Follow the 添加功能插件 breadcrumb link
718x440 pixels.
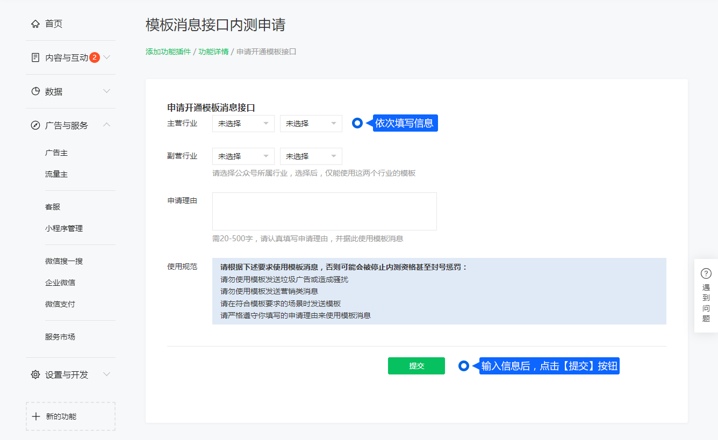[168, 52]
